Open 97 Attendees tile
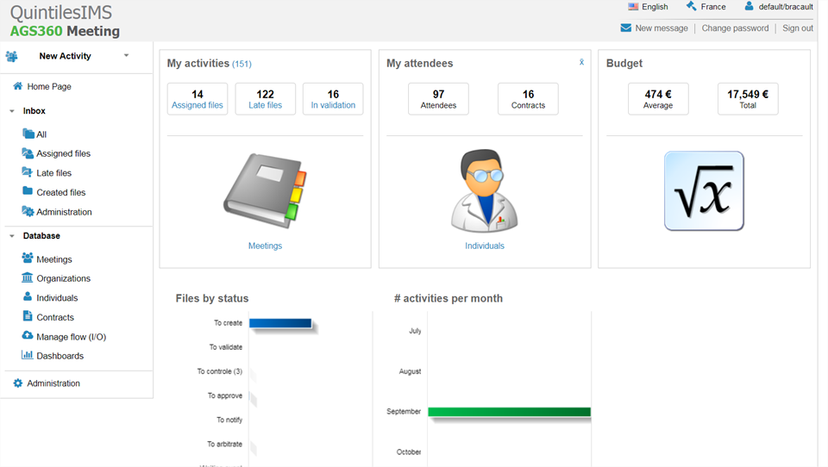 [x=438, y=99]
